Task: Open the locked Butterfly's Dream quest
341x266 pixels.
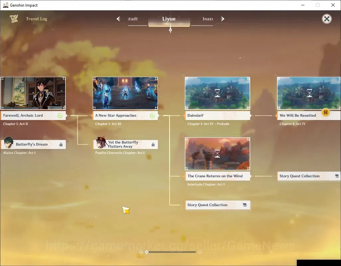Action: click(33, 144)
